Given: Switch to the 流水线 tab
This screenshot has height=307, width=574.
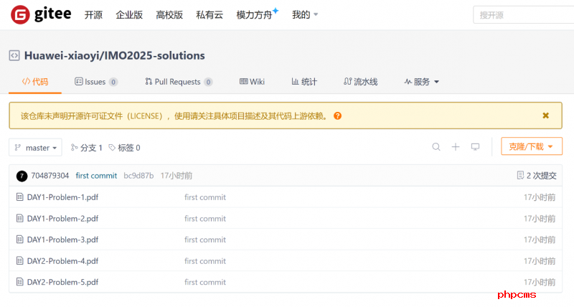Looking at the screenshot, I should [361, 82].
